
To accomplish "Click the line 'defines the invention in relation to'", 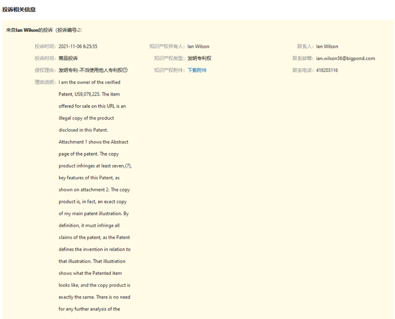I will (94, 249).
